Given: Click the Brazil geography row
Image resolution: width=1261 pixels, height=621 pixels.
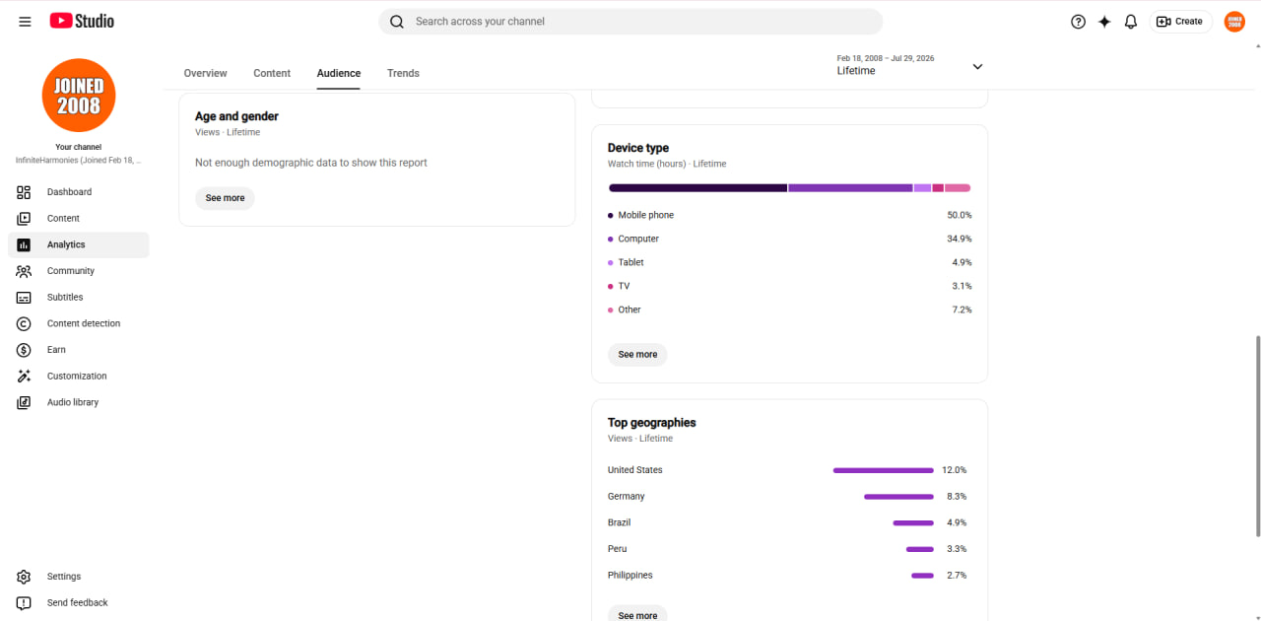Looking at the screenshot, I should point(789,522).
